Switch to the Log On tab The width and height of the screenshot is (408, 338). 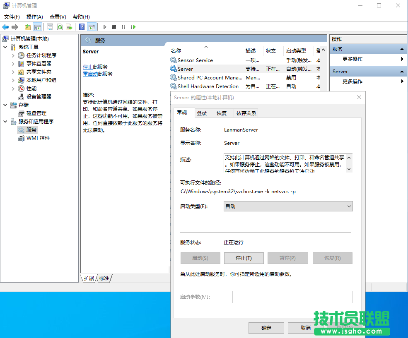point(202,113)
